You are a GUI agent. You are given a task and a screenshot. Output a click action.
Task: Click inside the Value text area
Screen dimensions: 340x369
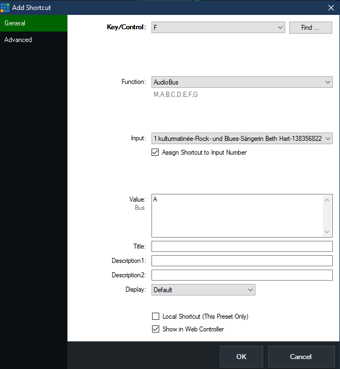(x=238, y=215)
